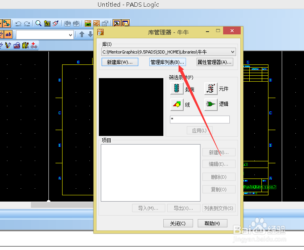Viewport: 304px width, 250px height.
Task: Click the 列表到文件(S) button
Action: tap(219, 208)
